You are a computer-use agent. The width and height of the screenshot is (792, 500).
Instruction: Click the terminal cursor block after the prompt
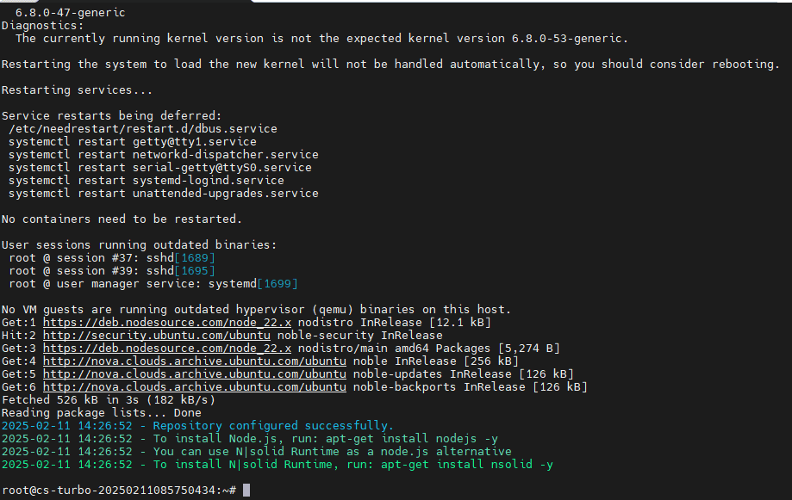[246, 490]
